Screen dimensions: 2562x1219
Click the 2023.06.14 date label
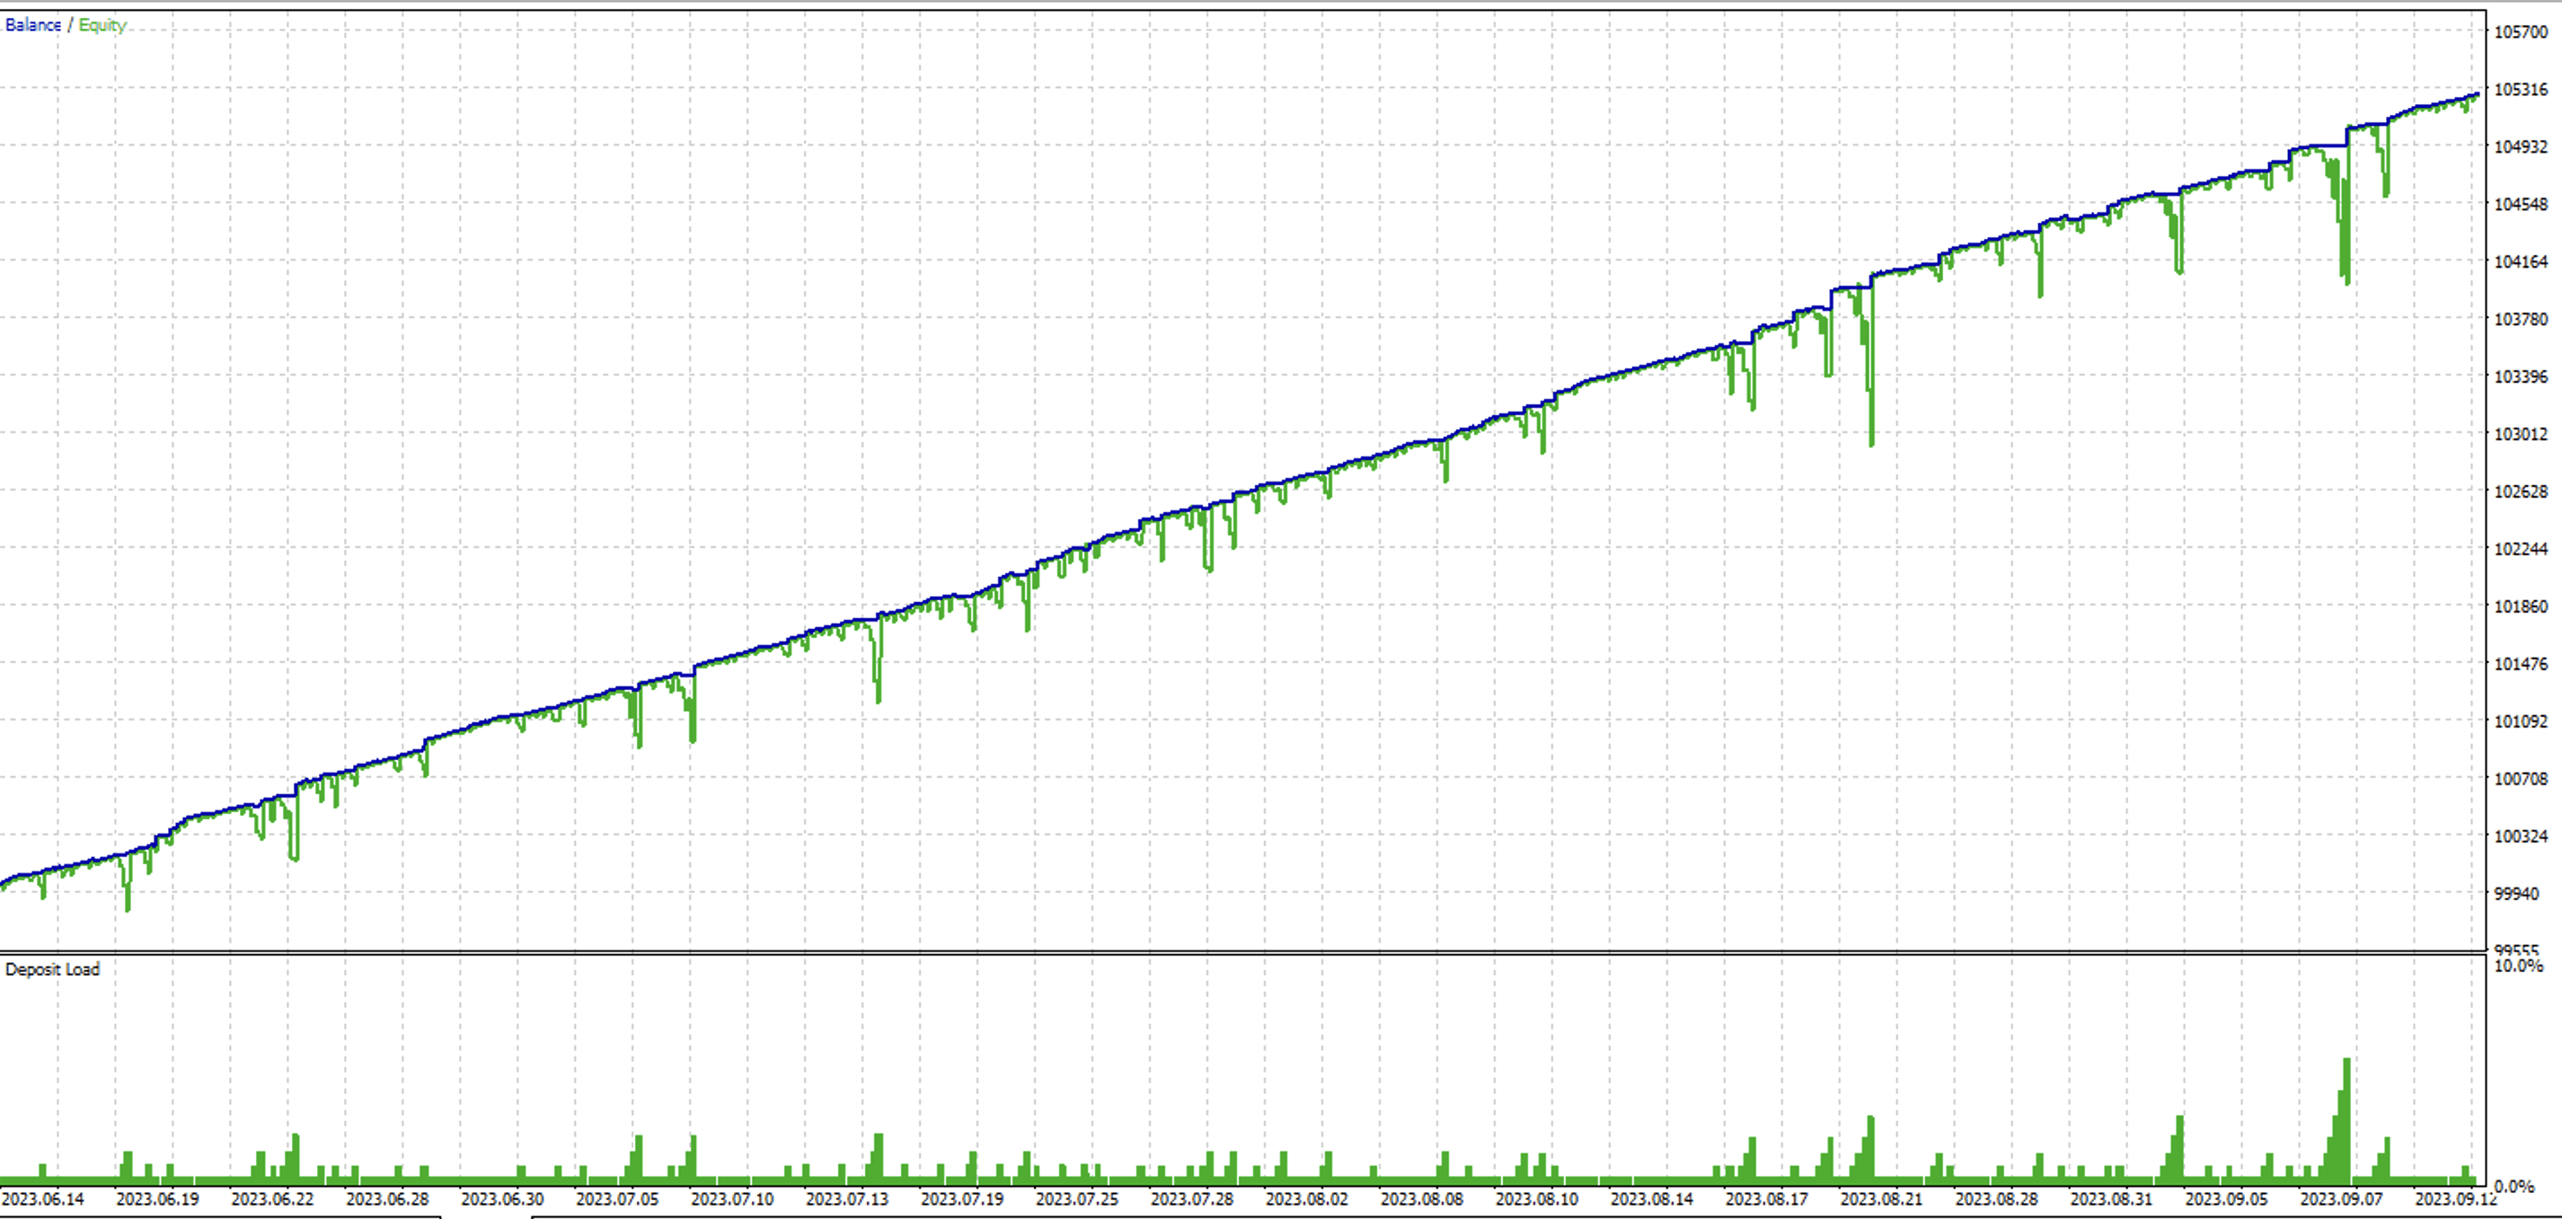pos(43,1199)
